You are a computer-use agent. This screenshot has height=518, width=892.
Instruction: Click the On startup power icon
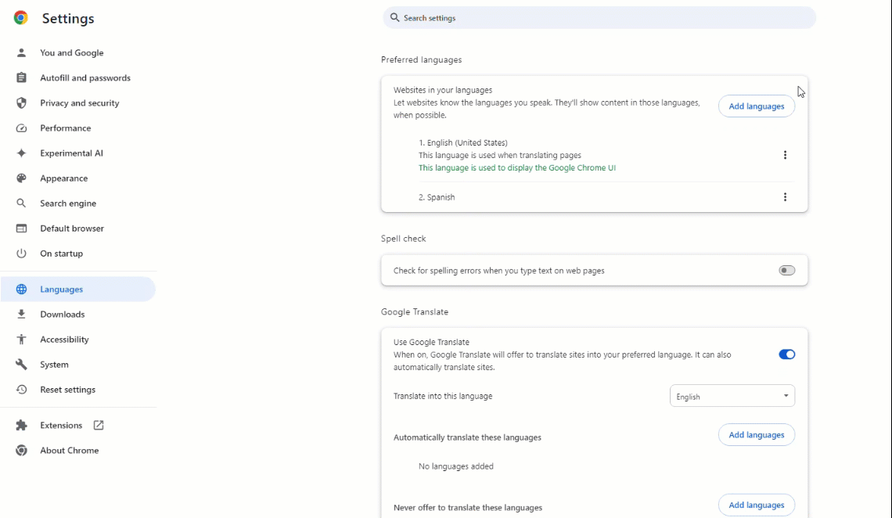coord(21,253)
